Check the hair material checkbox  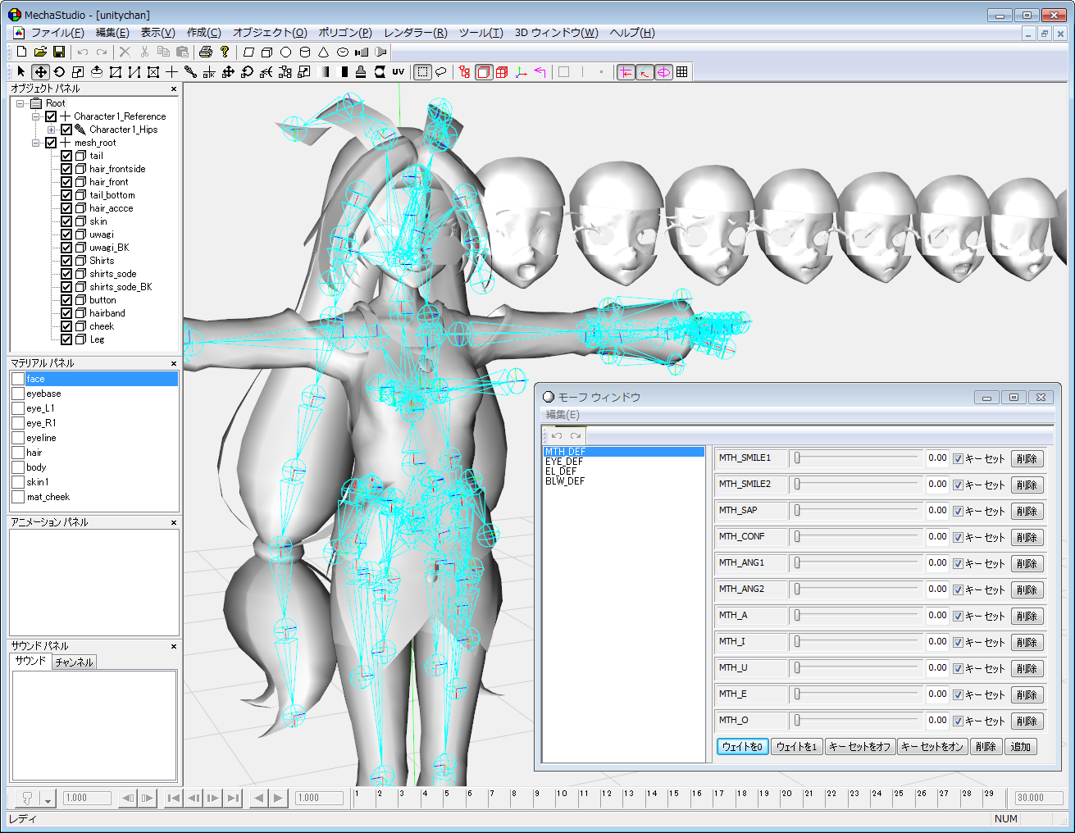(18, 453)
